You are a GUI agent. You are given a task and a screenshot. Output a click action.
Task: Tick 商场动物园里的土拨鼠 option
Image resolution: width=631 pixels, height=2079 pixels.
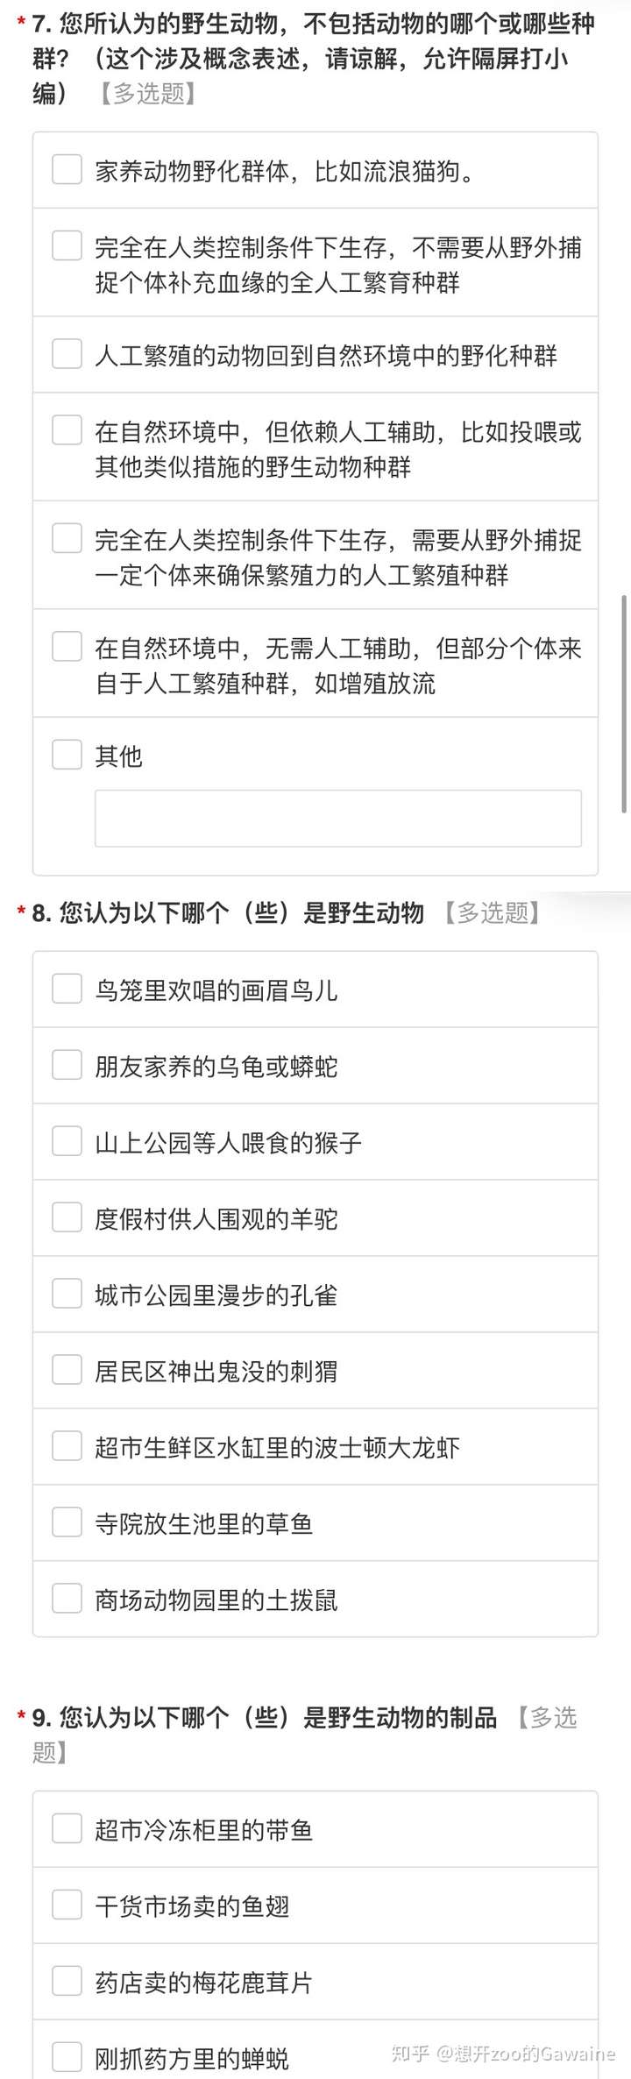(67, 1600)
